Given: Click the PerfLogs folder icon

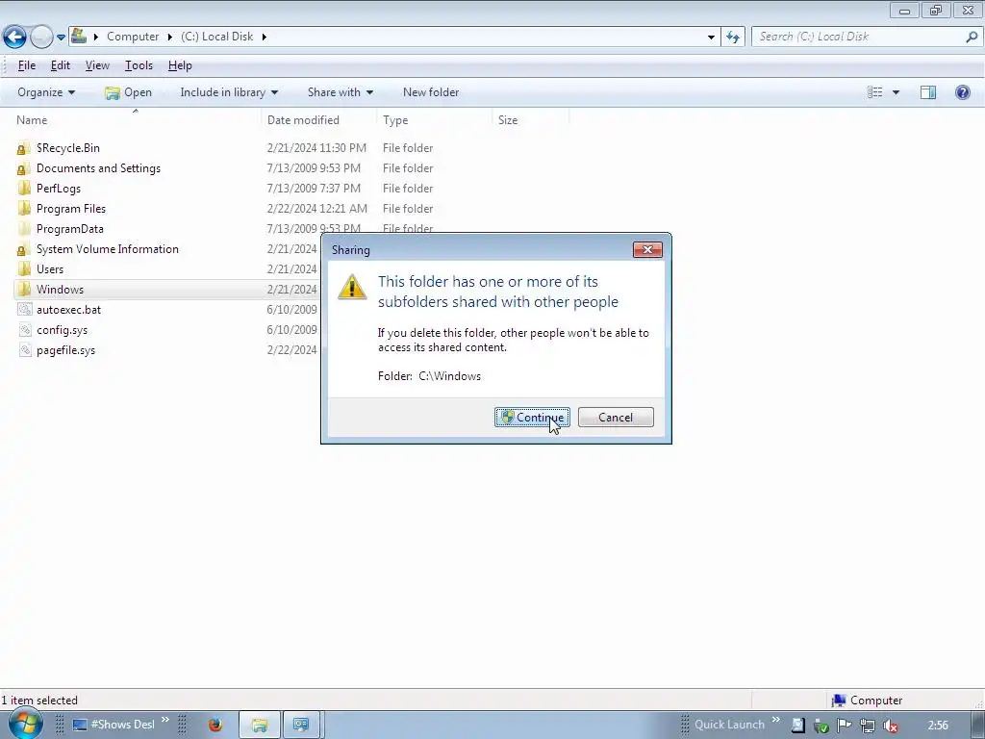Looking at the screenshot, I should pos(24,189).
